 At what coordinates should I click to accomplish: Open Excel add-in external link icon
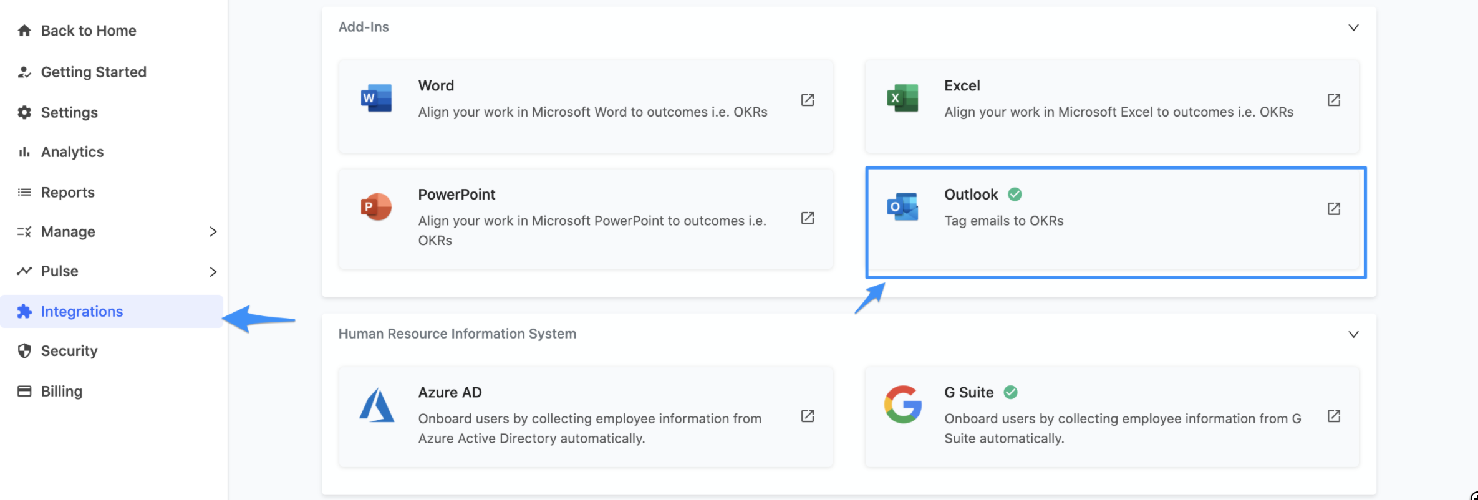(x=1334, y=100)
